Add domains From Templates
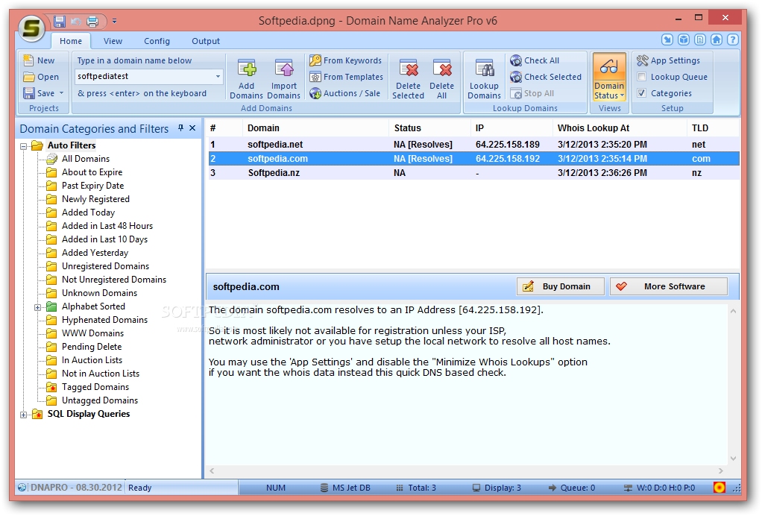Image resolution: width=762 pixels, height=516 pixels. tap(346, 77)
